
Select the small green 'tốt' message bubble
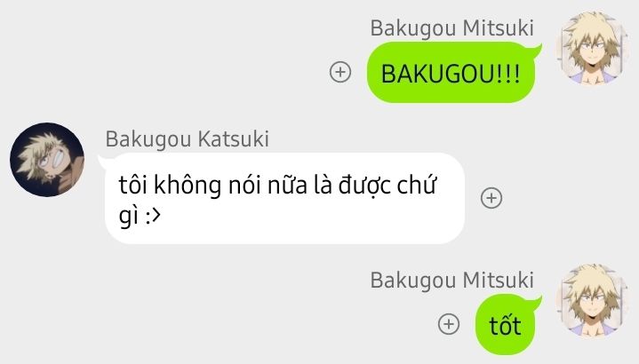(506, 325)
